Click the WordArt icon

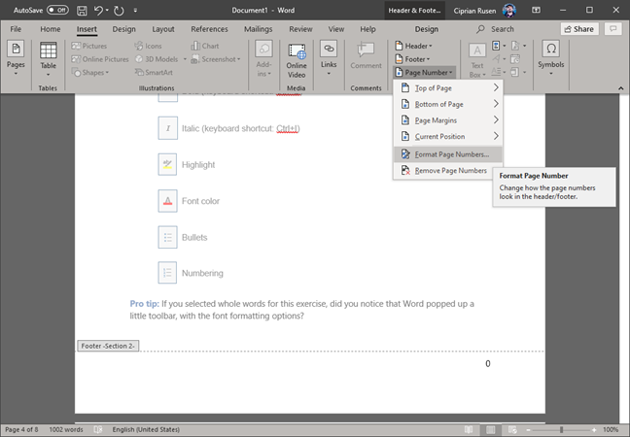498,59
